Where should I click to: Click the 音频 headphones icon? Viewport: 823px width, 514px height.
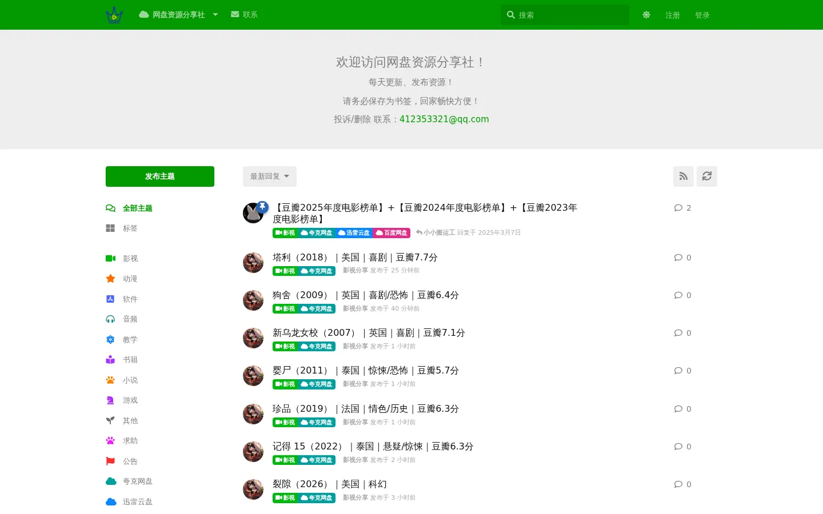(x=111, y=319)
